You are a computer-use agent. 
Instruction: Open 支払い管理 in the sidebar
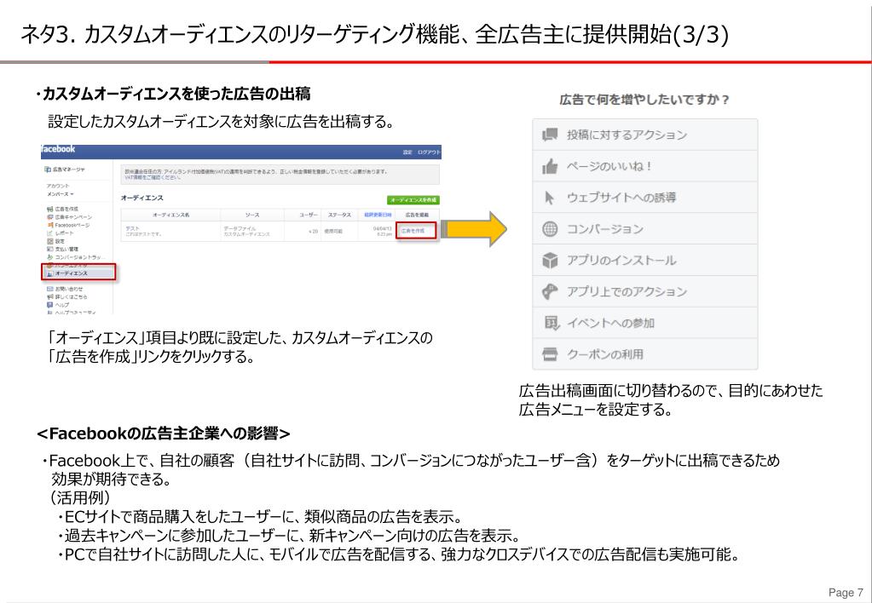(62, 249)
